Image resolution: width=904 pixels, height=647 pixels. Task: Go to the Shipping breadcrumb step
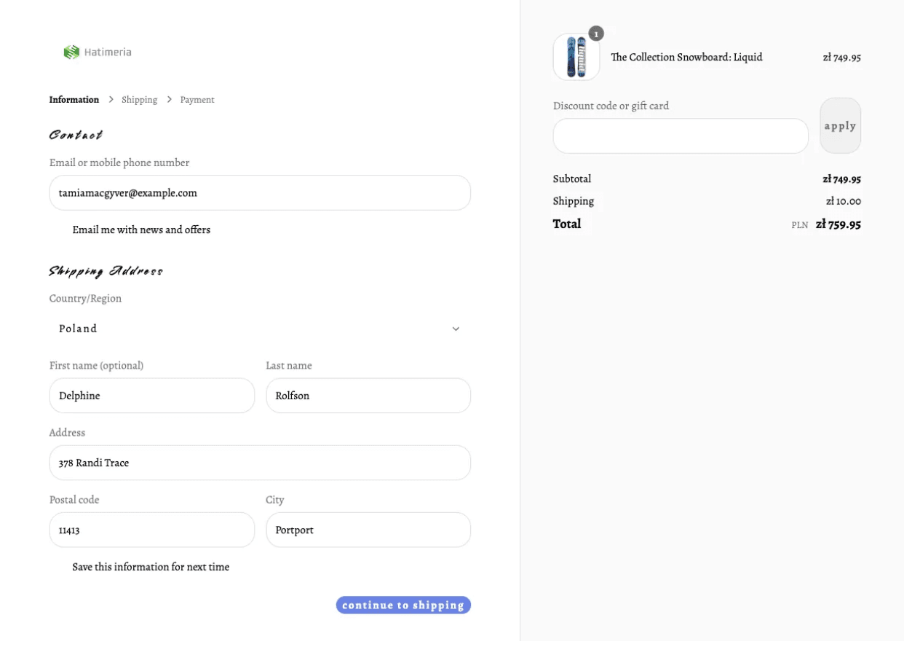click(x=139, y=100)
